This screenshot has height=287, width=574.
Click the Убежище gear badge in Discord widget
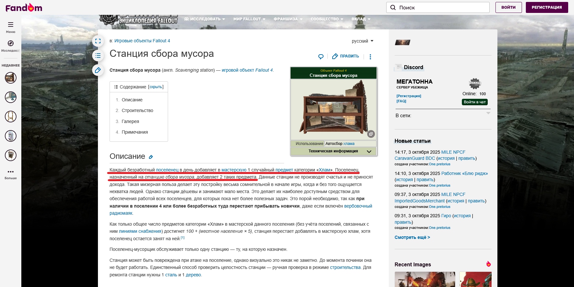475,83
